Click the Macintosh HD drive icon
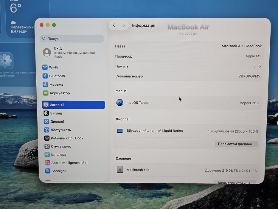Screen dimensions: 278x209 click(x=120, y=170)
